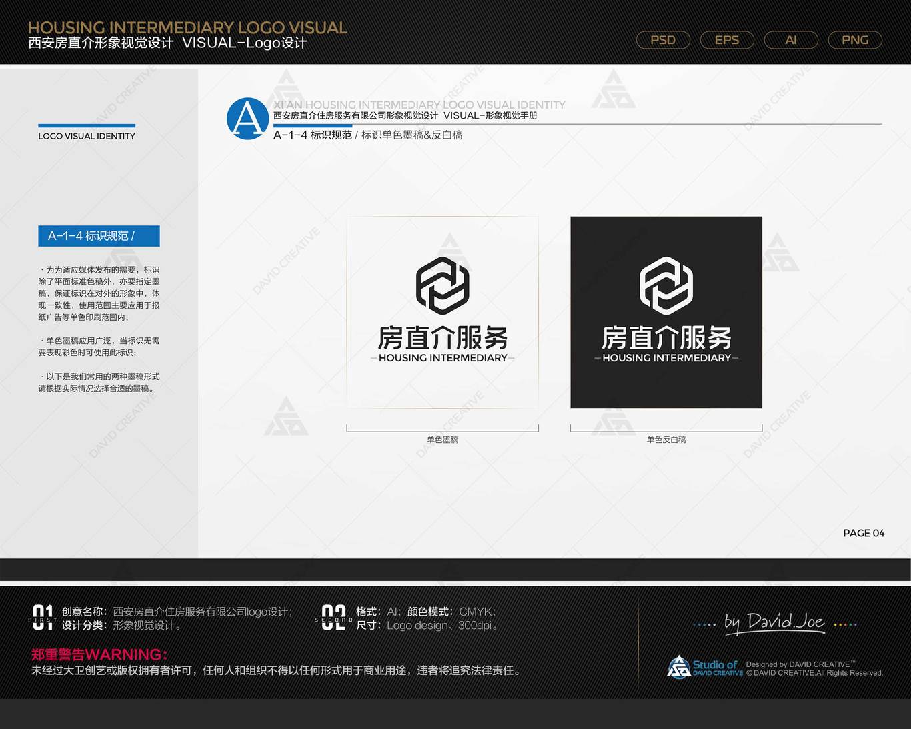Click HOUSING INTERMEDIARY text under black logo

pyautogui.click(x=666, y=358)
